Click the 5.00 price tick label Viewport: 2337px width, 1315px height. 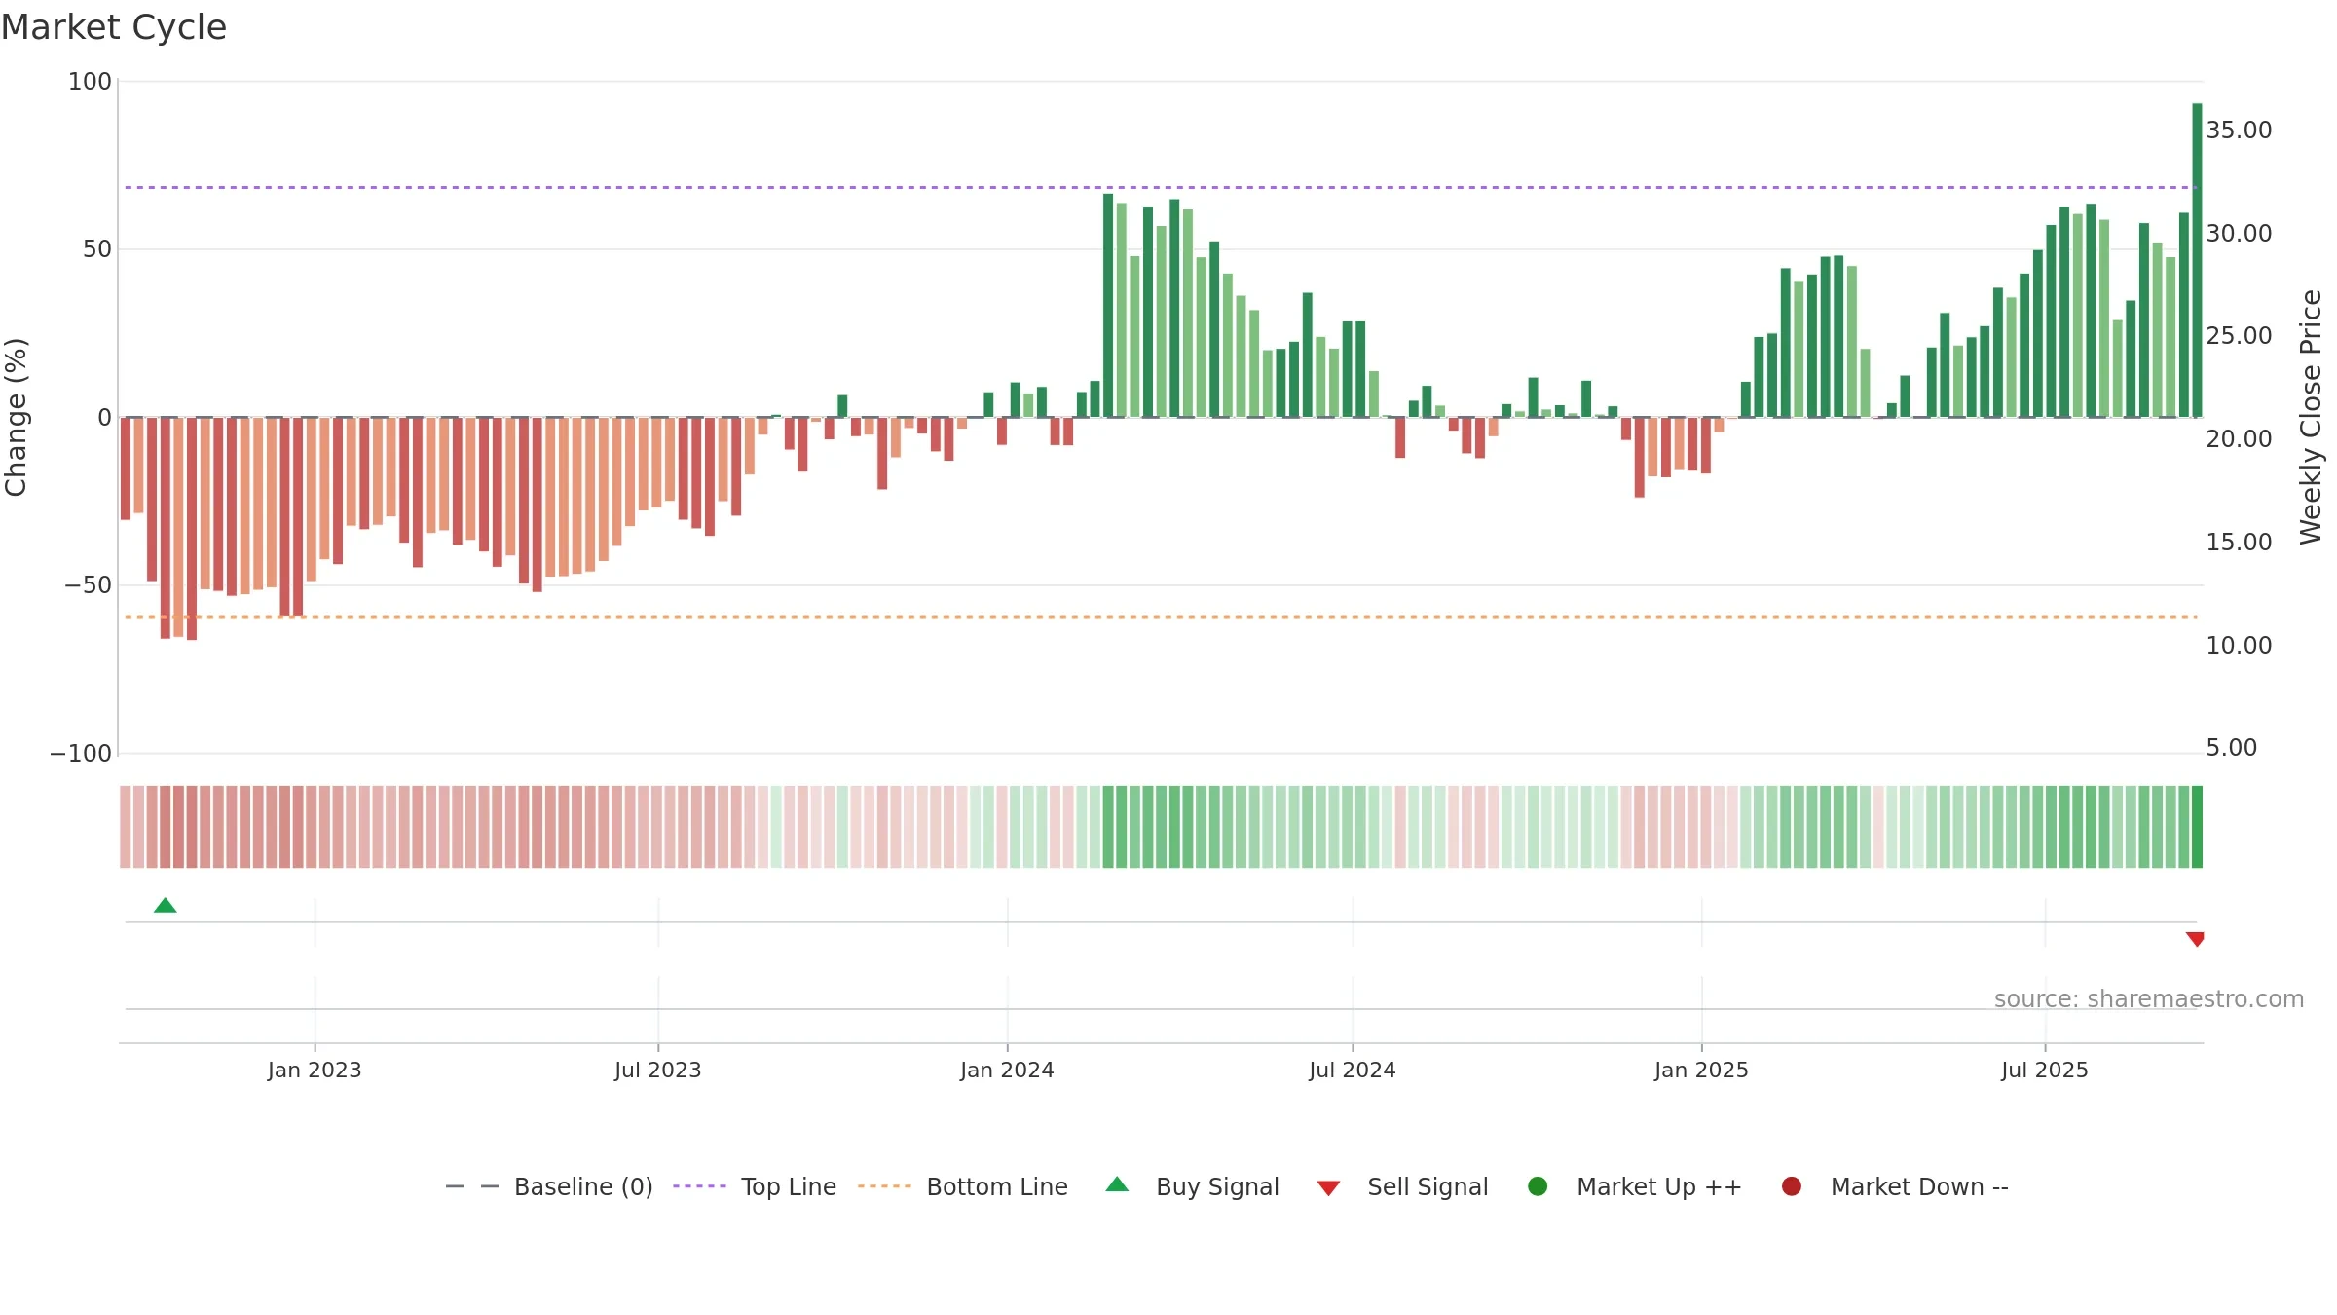tap(2231, 748)
